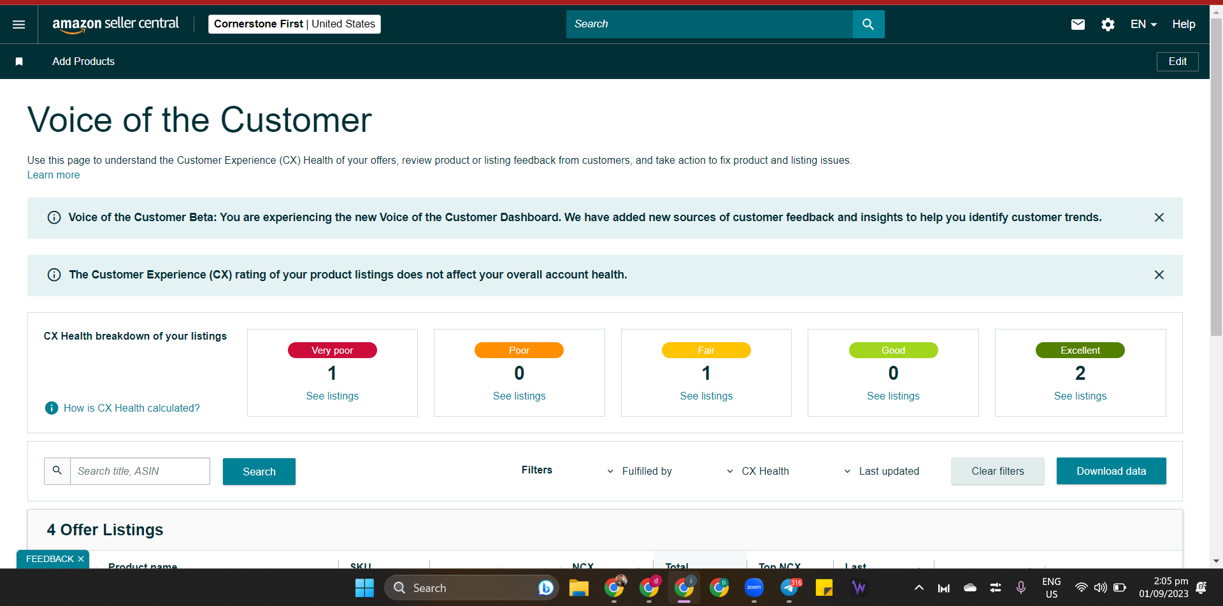
Task: Click the yellow Fair badge
Action: tap(706, 350)
